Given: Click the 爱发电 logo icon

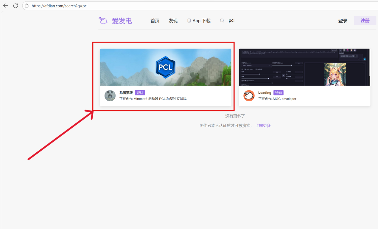Looking at the screenshot, I should tap(103, 20).
